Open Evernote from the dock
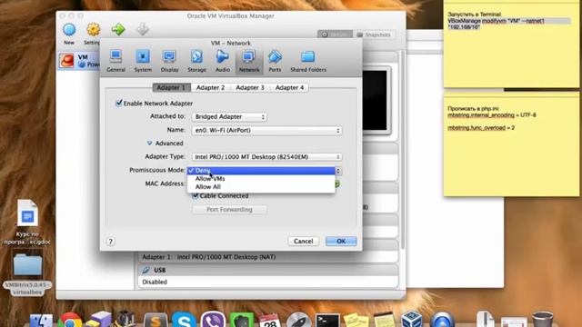582x327 pixels. click(x=241, y=320)
